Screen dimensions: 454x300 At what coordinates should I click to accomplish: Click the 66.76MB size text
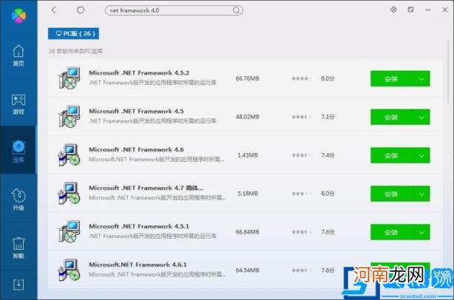(248, 78)
